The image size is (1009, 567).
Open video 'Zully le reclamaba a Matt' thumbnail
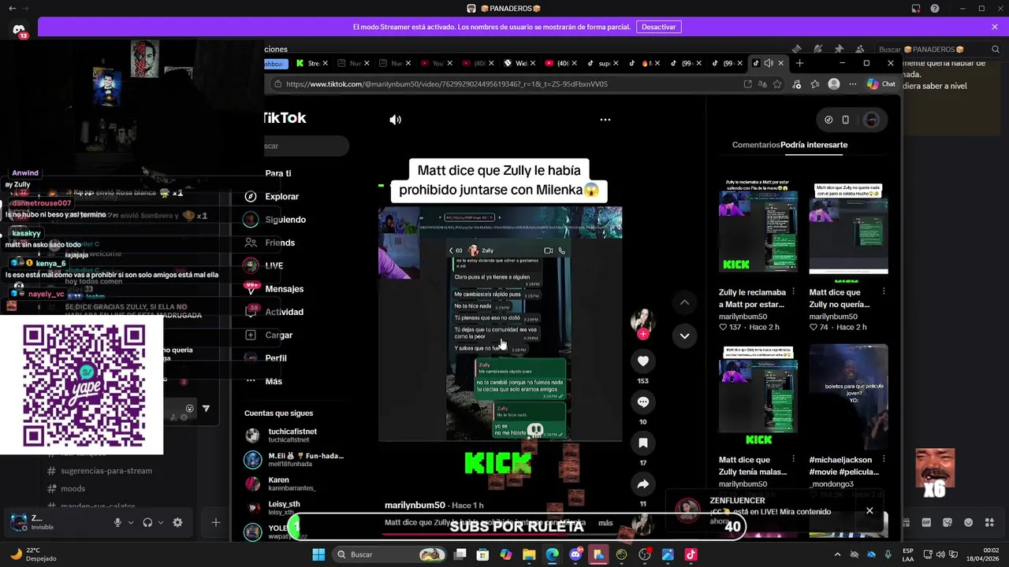pos(758,227)
